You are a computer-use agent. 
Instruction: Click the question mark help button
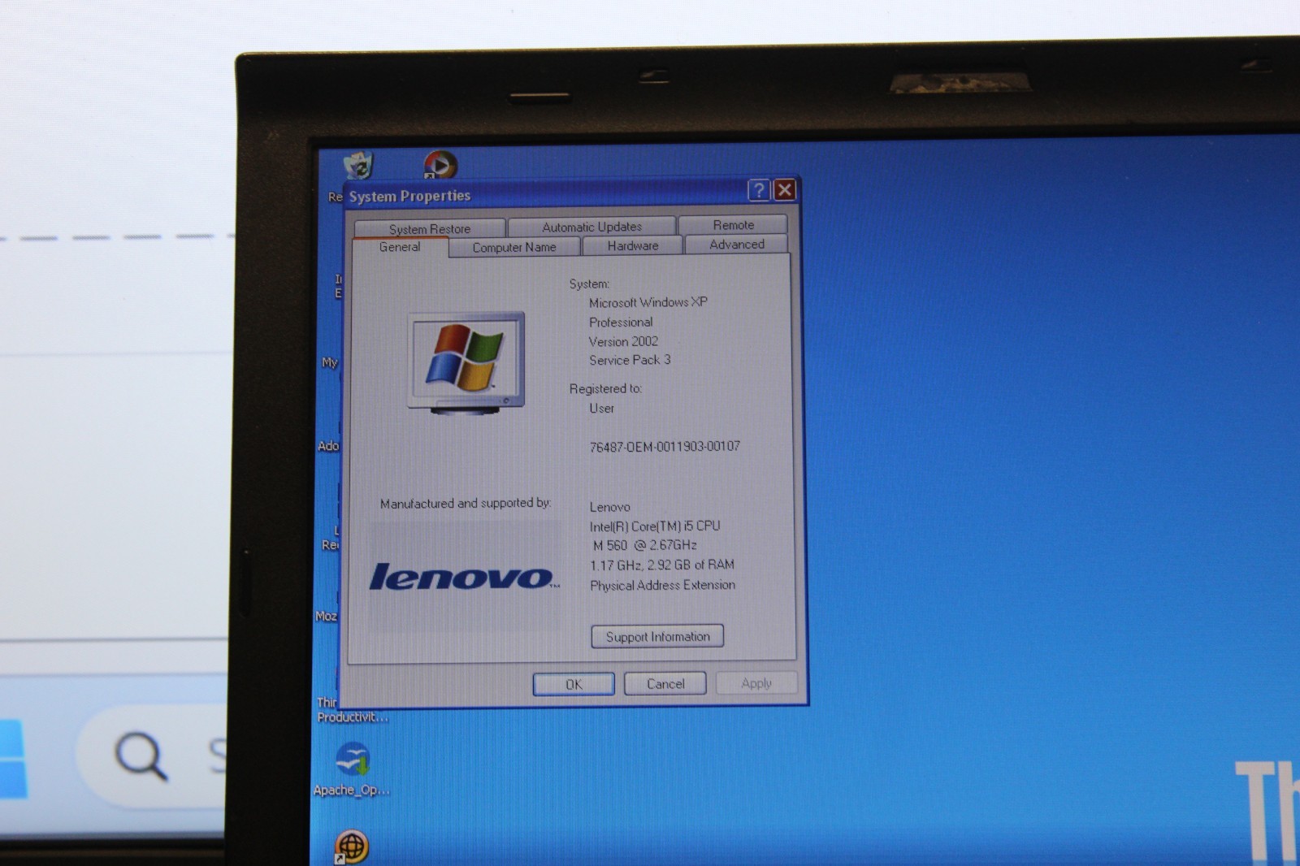(x=758, y=190)
